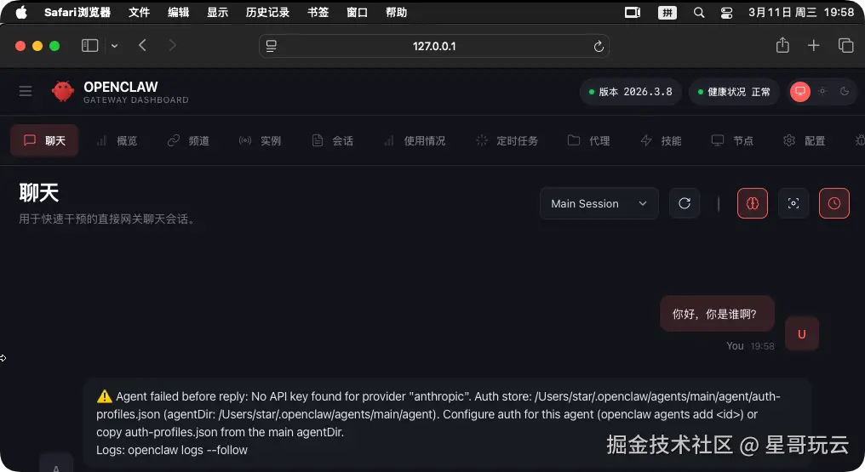Share this page
Image resolution: width=865 pixels, height=472 pixels.
tap(782, 45)
